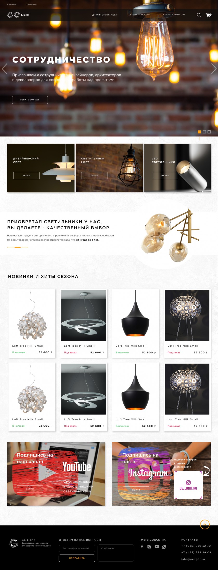Open the search magnifier icon in header
Screen dimensions: 218x570
pos(199,15)
